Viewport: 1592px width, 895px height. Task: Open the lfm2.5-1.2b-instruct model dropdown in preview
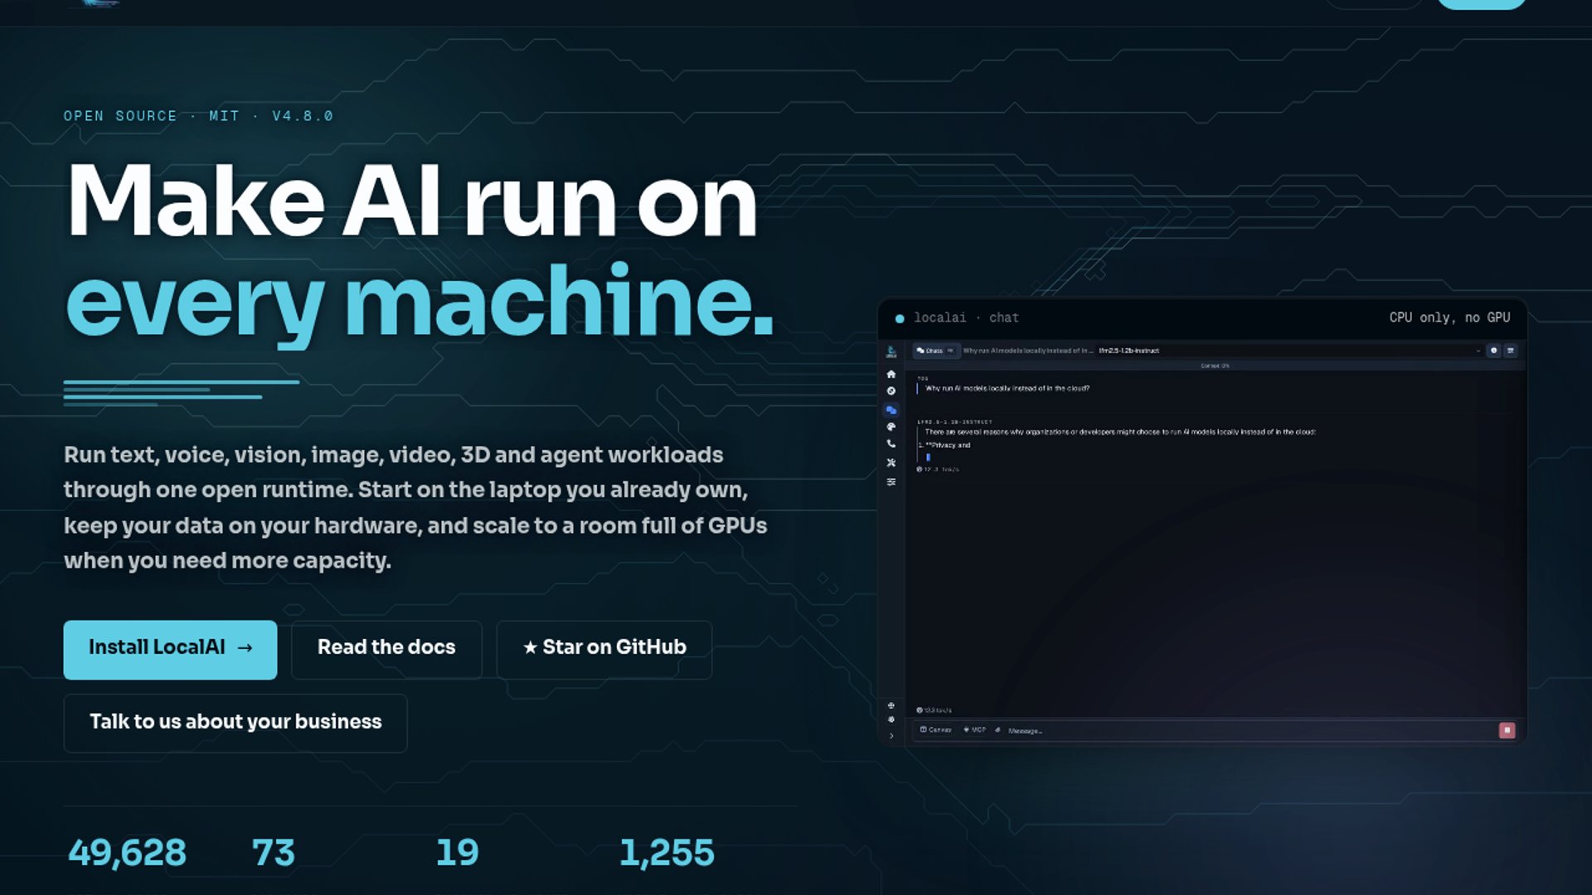1289,351
